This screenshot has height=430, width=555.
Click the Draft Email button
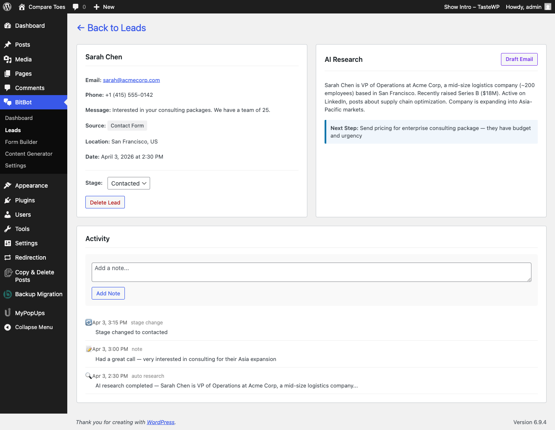pos(519,59)
